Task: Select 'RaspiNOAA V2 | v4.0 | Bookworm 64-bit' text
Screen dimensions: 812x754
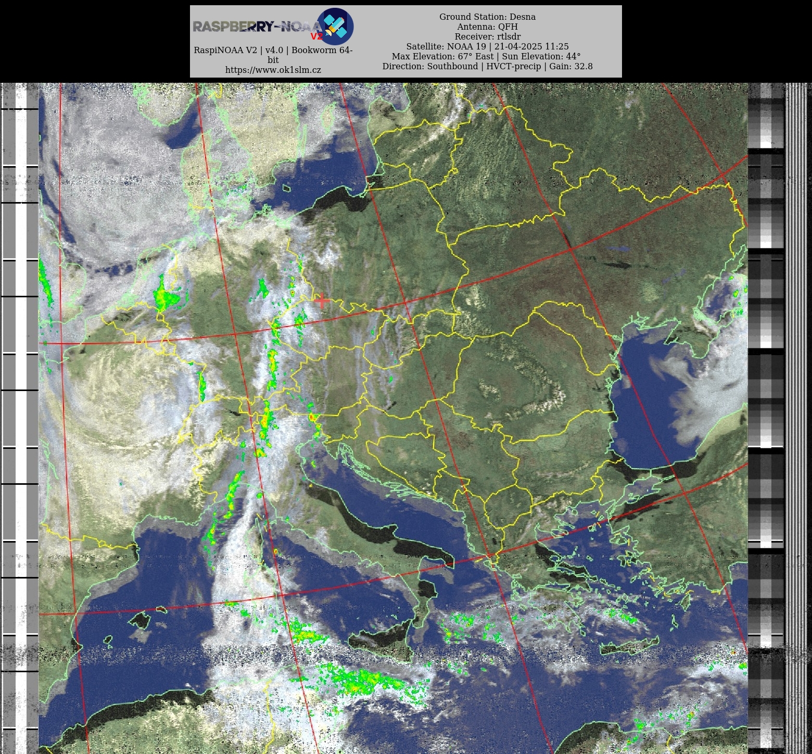Action: click(273, 55)
